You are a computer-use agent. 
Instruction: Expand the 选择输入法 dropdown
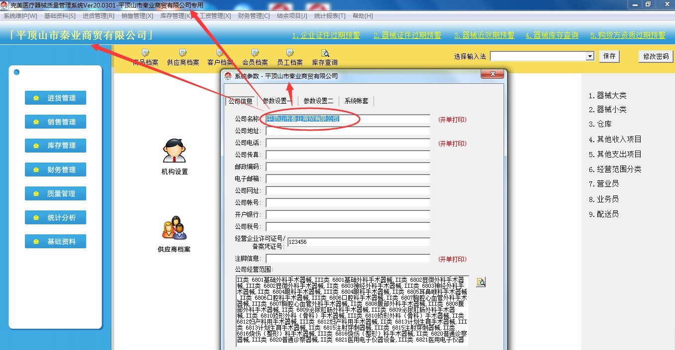tap(590, 56)
